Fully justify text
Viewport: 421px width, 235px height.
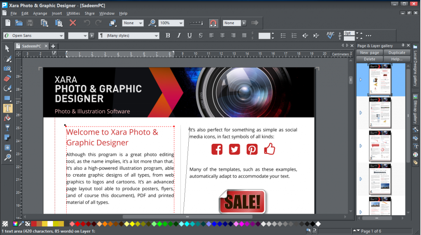pyautogui.click(x=244, y=35)
